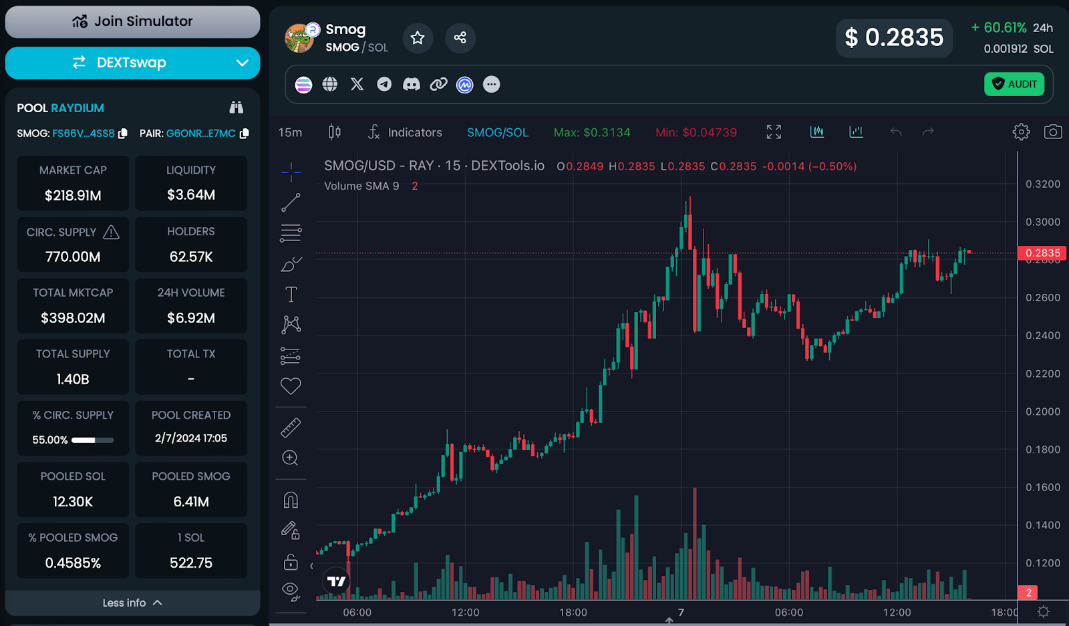This screenshot has width=1069, height=626.
Task: Open the X (Twitter) profile link
Action: click(357, 84)
